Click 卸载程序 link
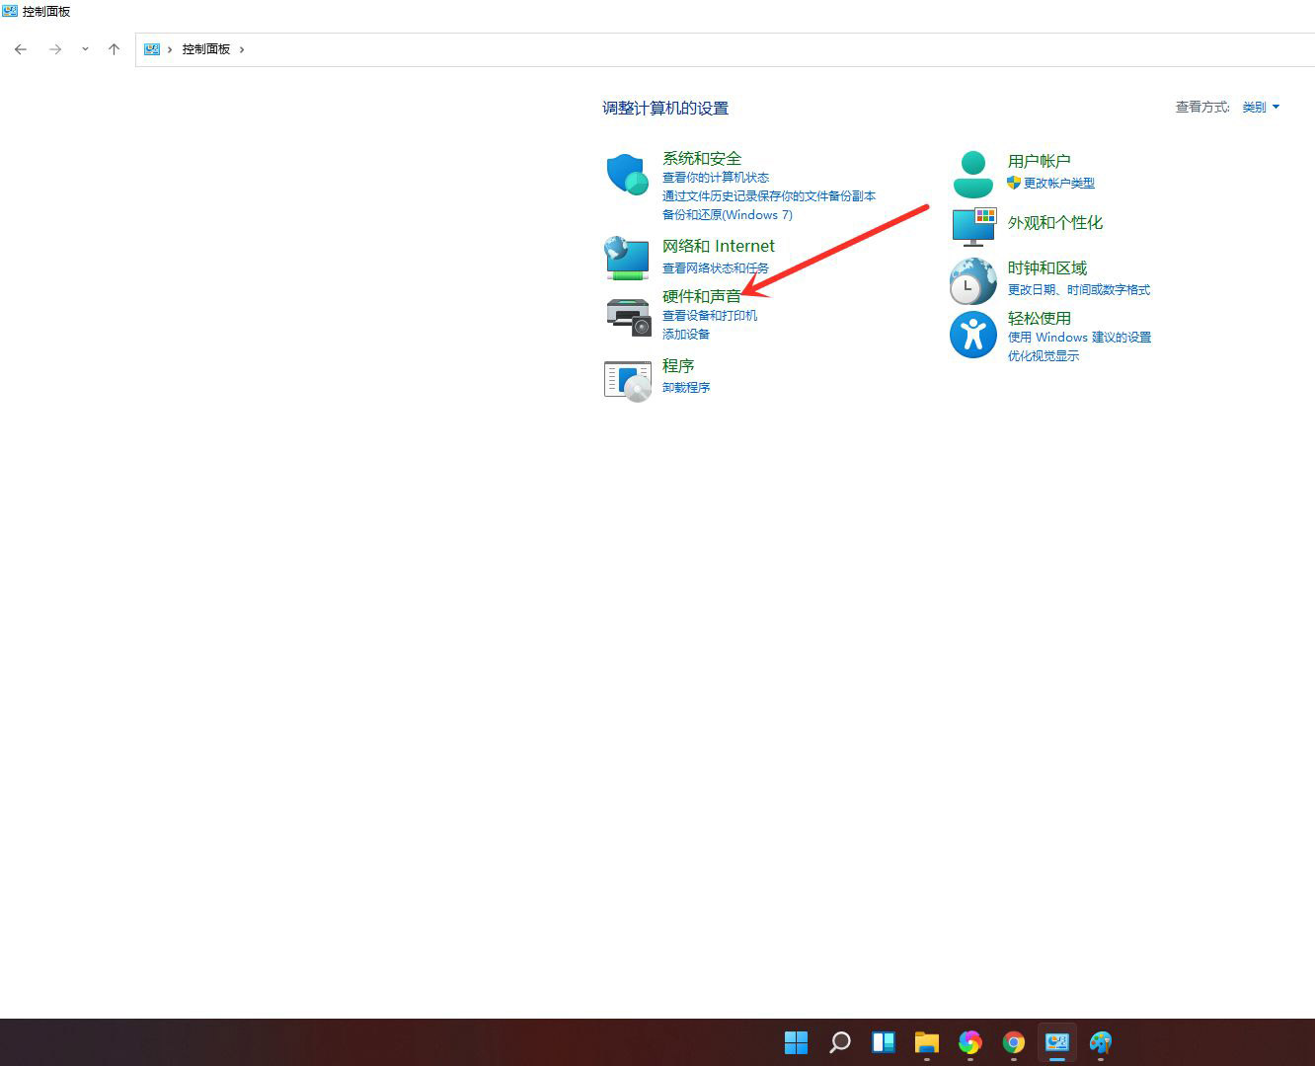 686,388
